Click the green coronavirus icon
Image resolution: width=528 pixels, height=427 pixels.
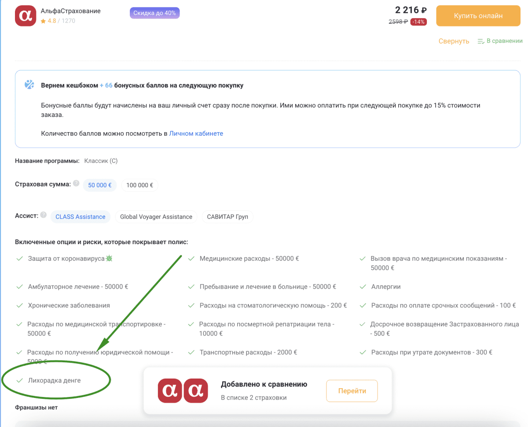(x=109, y=258)
